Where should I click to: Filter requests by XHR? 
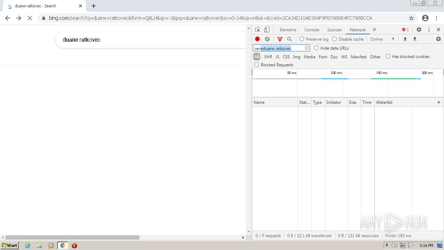[x=268, y=57]
